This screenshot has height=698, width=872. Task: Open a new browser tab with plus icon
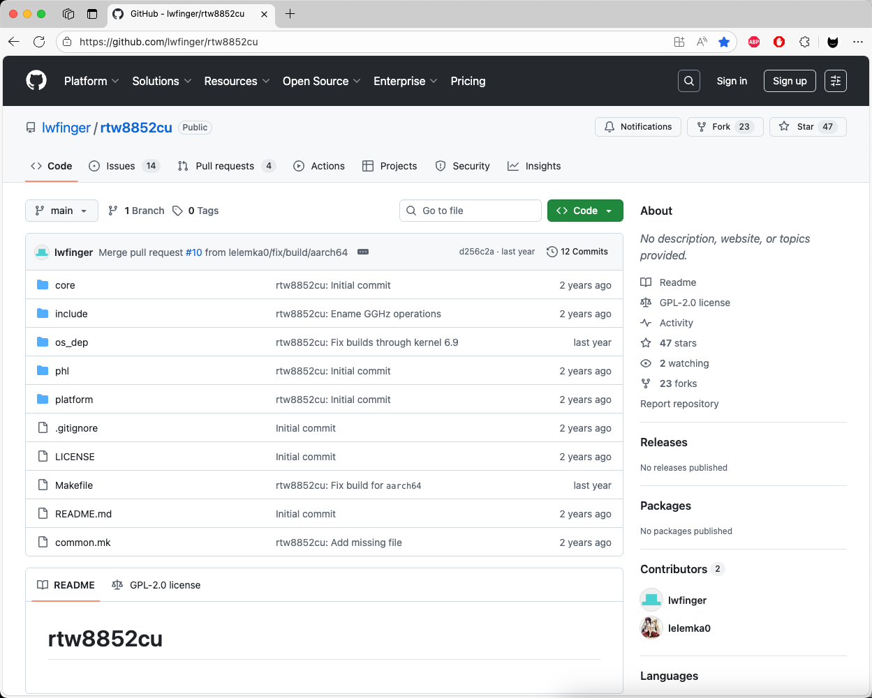point(290,14)
